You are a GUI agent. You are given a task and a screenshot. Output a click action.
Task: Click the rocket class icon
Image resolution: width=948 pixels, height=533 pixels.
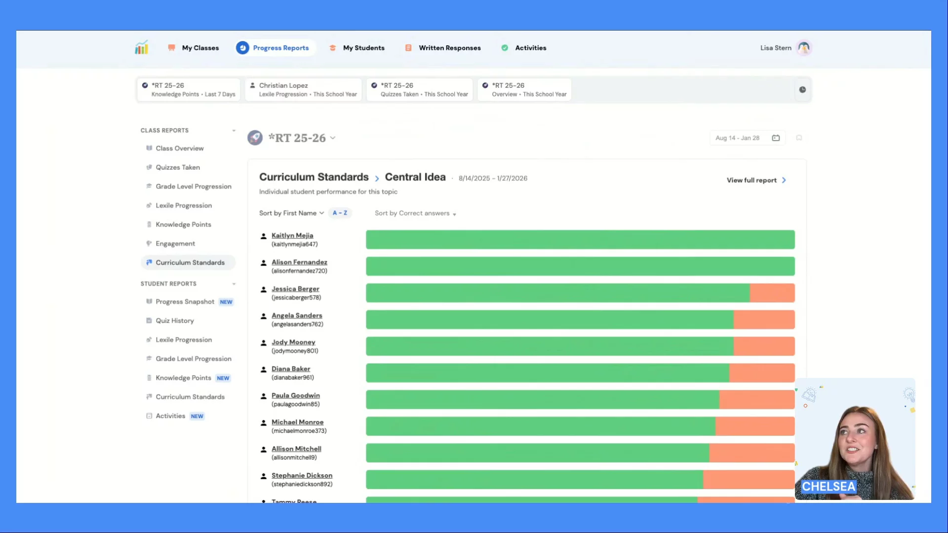255,138
